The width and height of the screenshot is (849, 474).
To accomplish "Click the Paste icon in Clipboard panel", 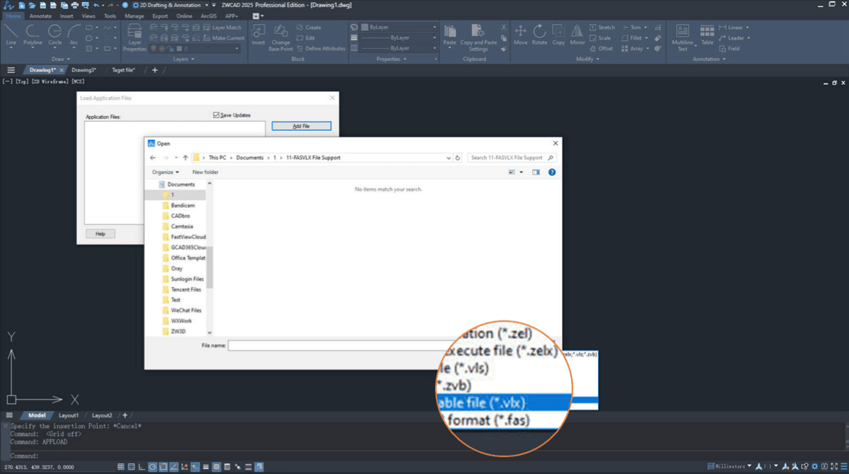I will click(x=450, y=35).
